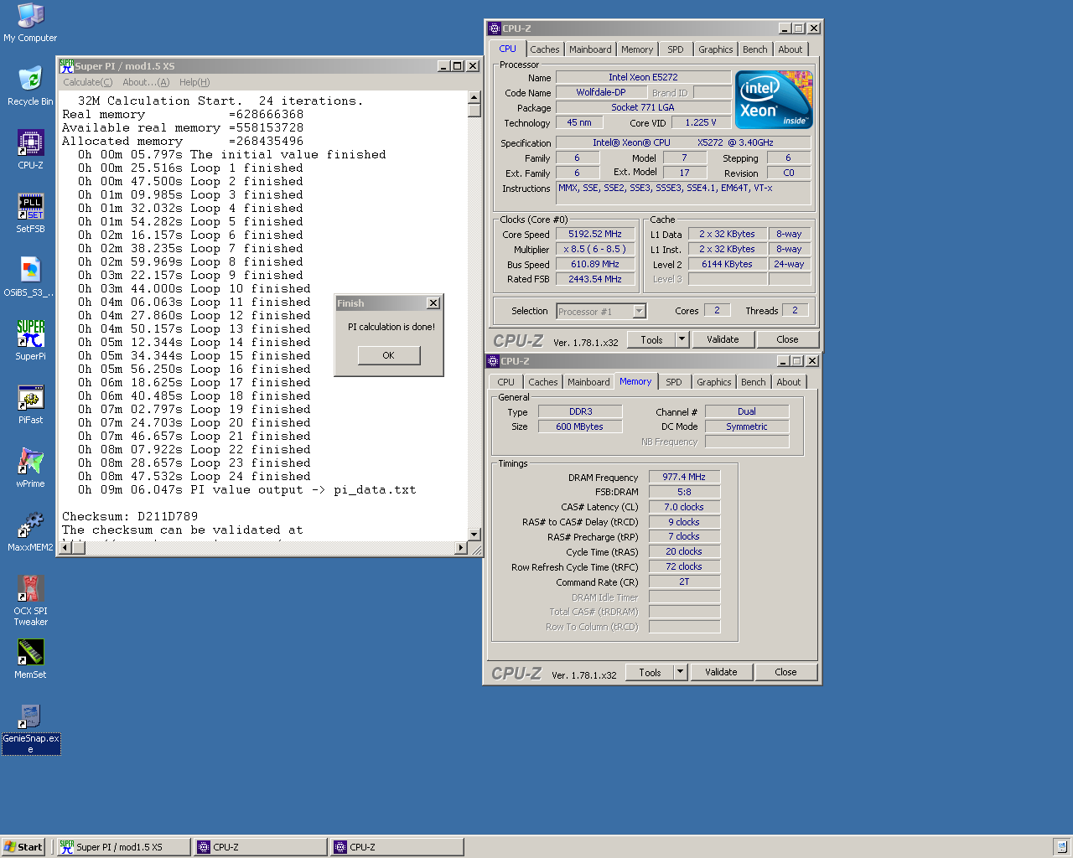Select the GenieSnap.exe desktop shortcut
Viewport: 1073px width, 858px height.
point(30,728)
